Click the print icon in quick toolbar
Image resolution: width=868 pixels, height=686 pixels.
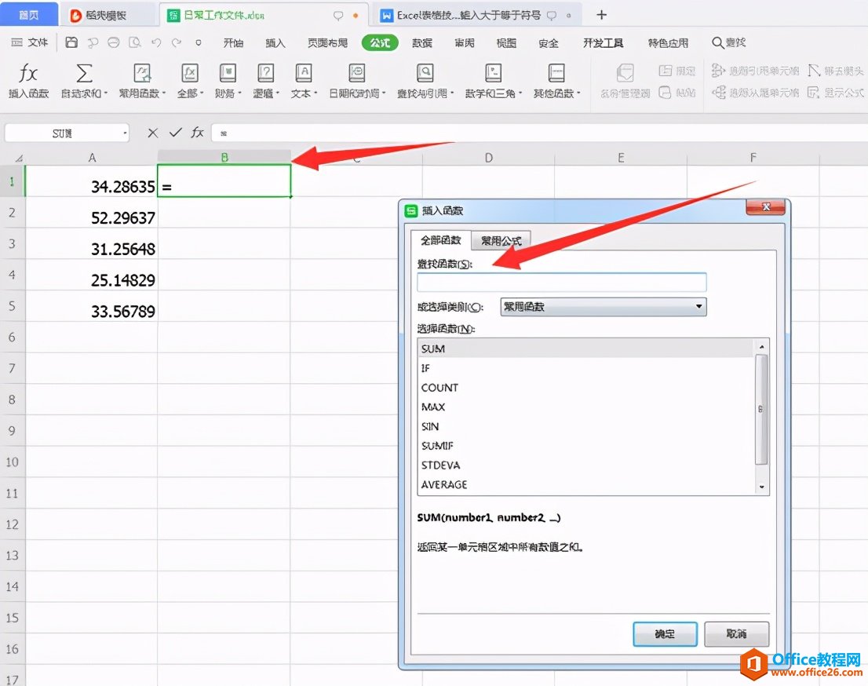tap(114, 42)
